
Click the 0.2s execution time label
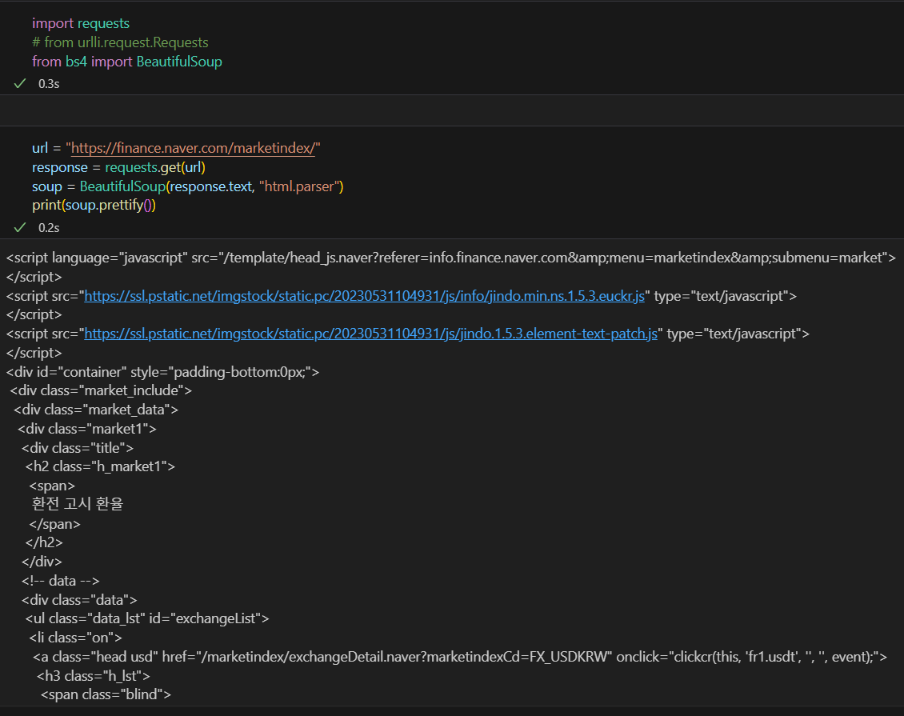pos(49,228)
